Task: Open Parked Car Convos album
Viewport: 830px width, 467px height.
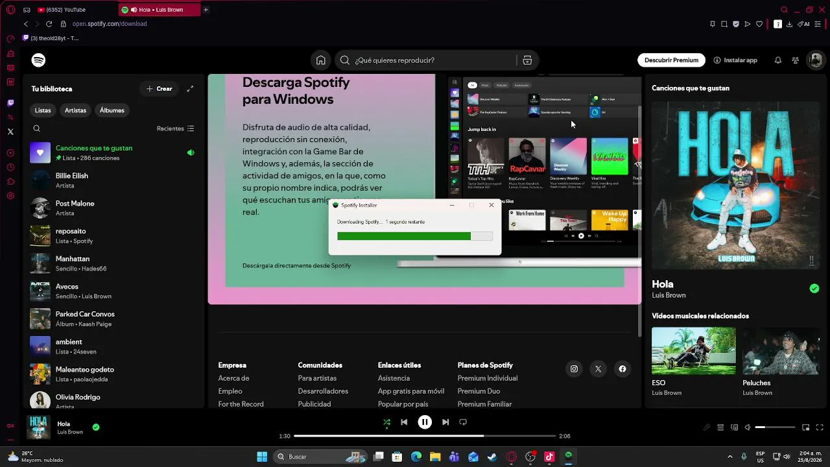Action: click(113, 319)
